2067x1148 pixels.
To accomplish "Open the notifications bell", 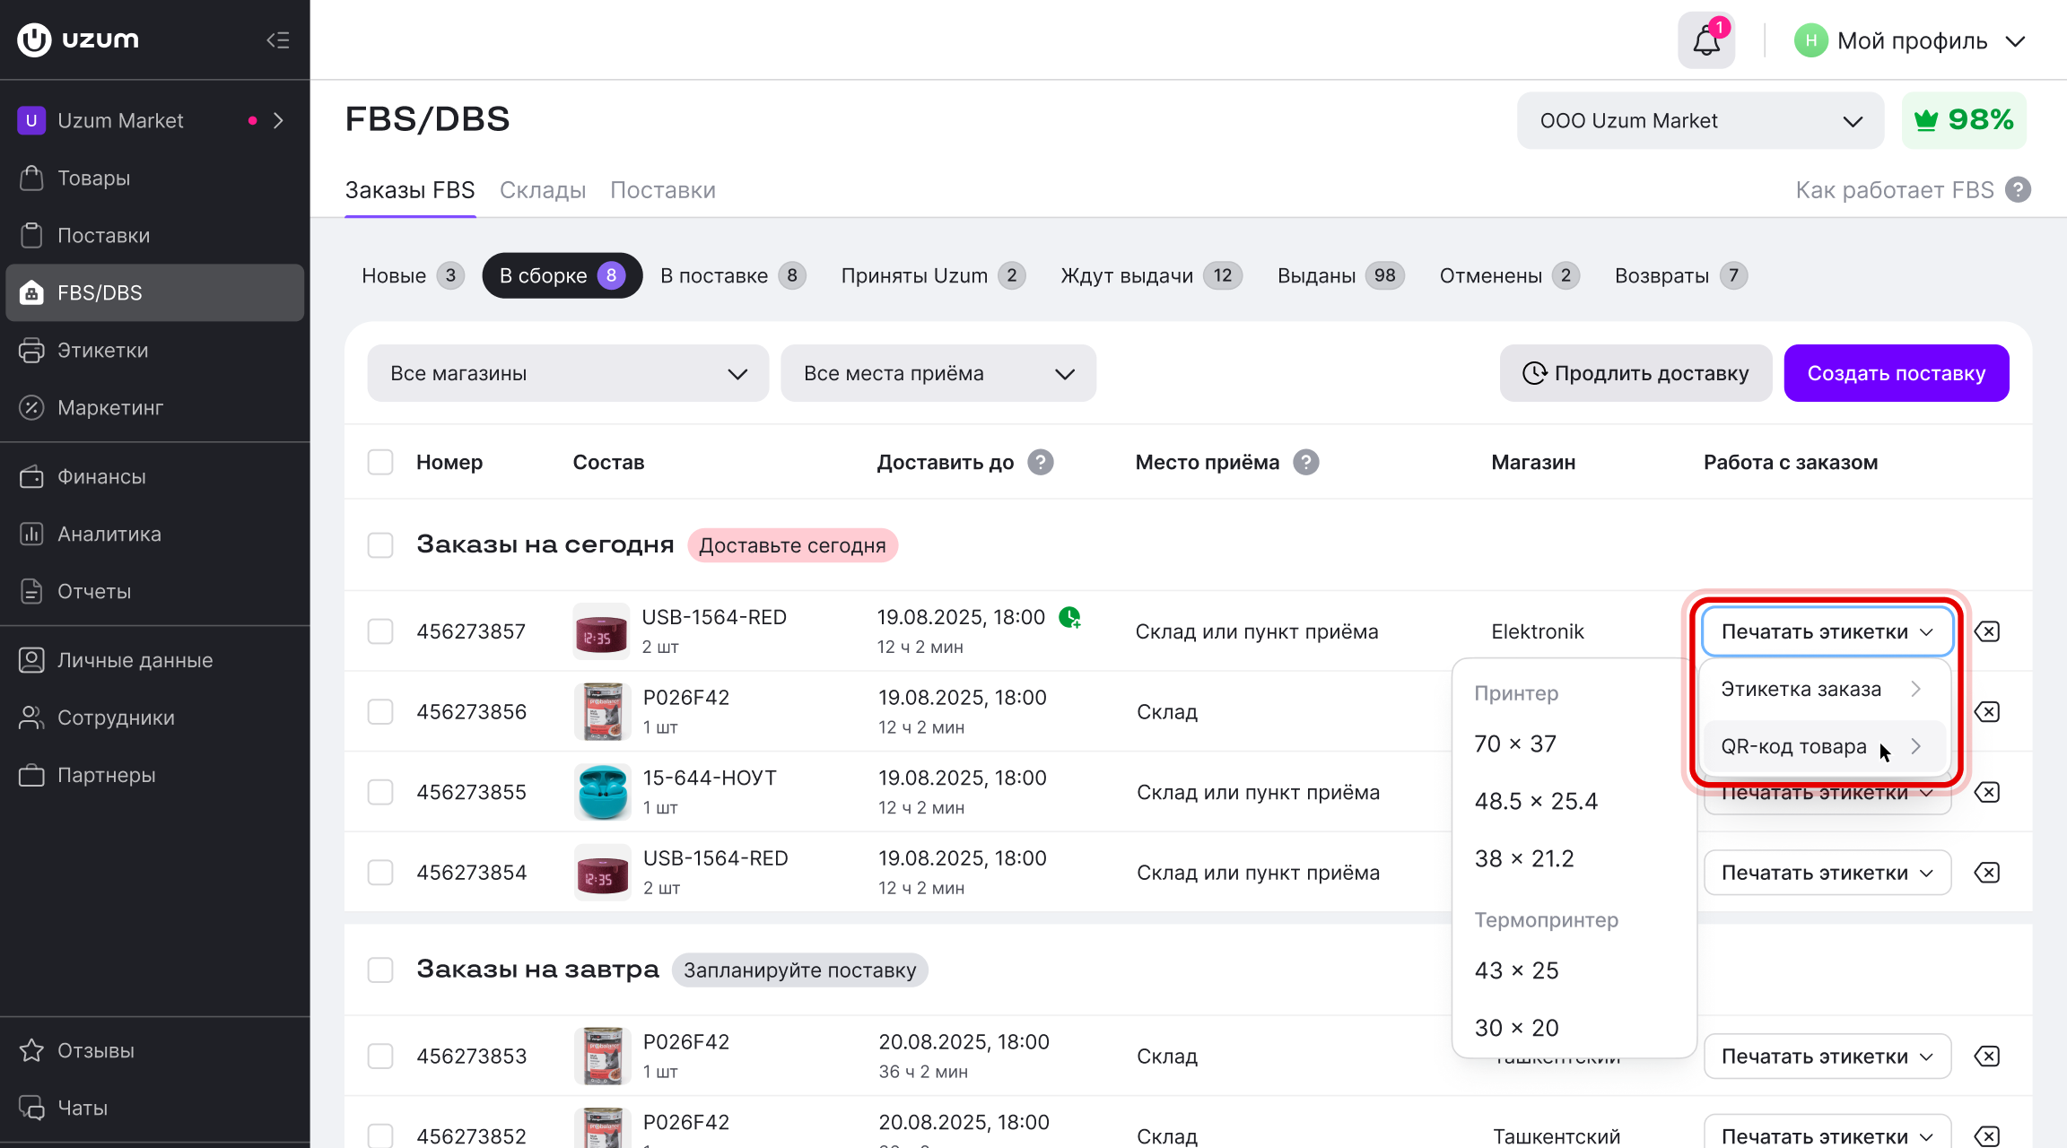I will (1706, 40).
